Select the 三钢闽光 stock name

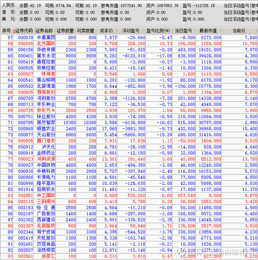(x=46, y=202)
